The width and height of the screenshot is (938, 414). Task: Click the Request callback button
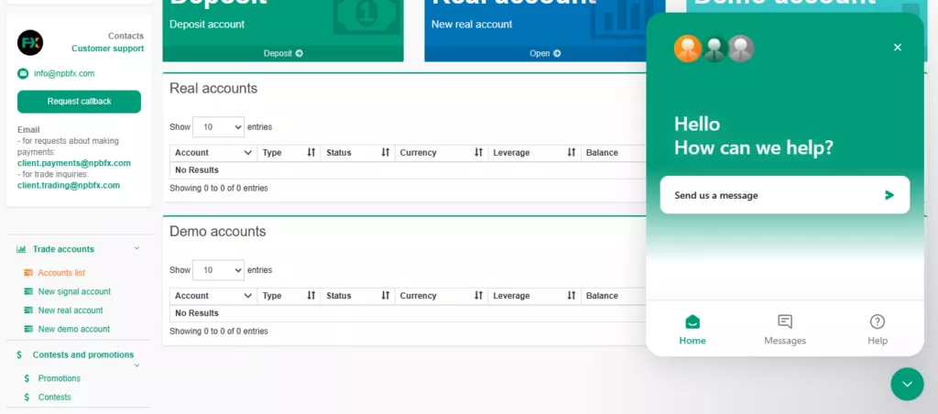[x=79, y=102]
